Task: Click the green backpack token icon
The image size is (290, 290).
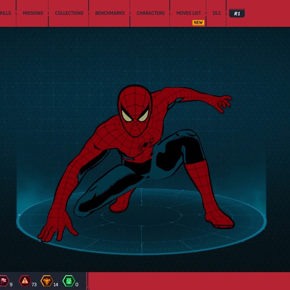Action: (x=69, y=281)
